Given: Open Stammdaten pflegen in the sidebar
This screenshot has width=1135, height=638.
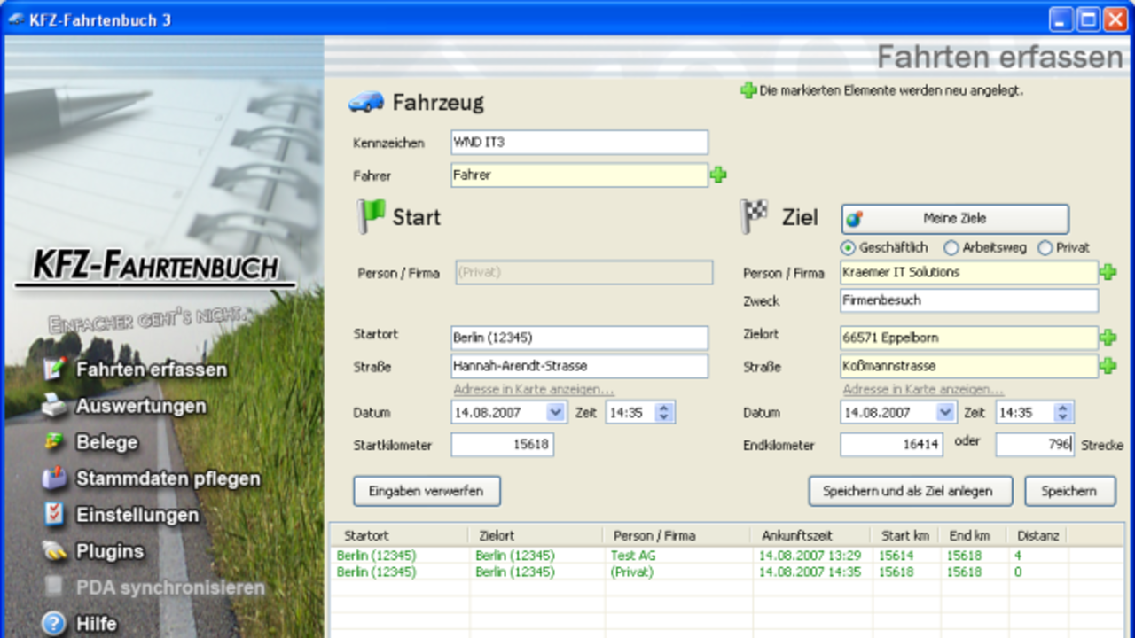Looking at the screenshot, I should (168, 478).
